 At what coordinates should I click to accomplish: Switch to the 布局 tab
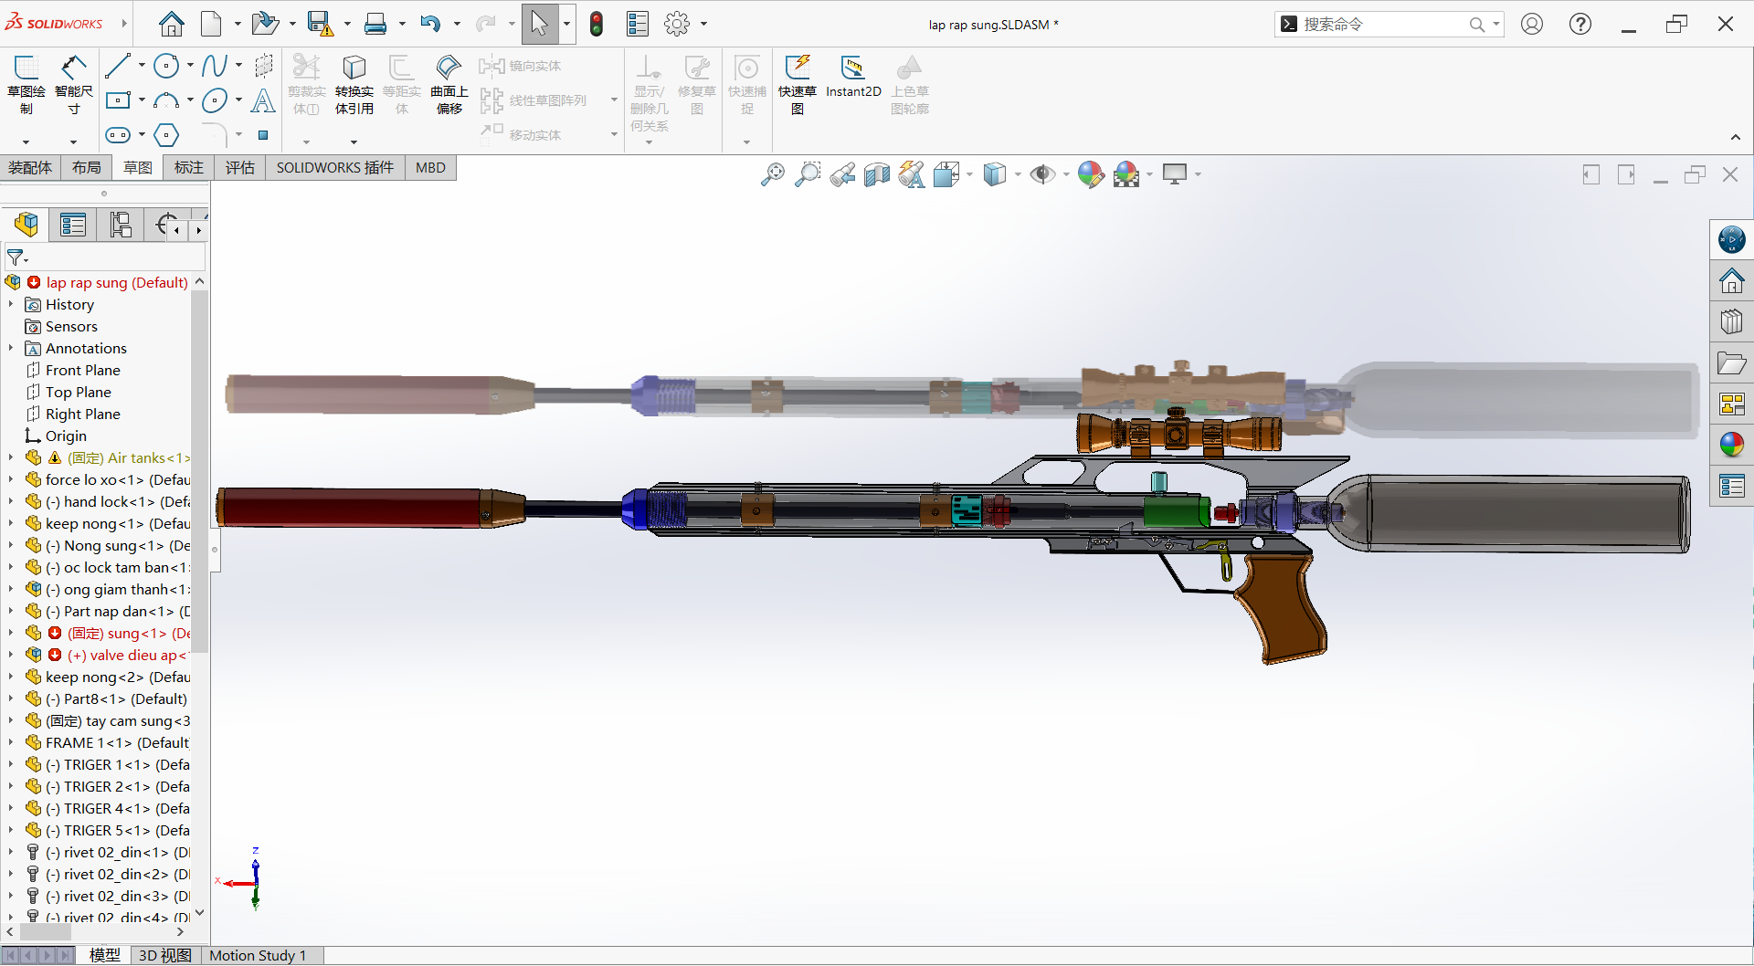(x=87, y=168)
